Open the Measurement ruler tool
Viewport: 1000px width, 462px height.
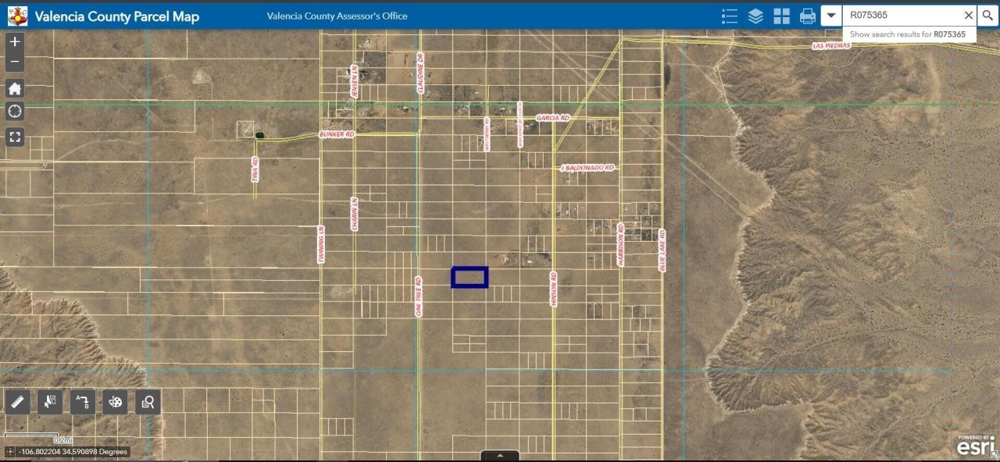tap(17, 403)
